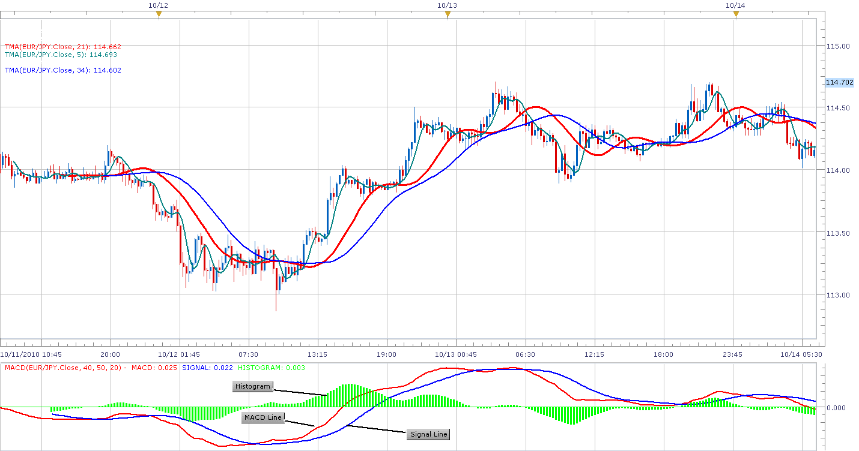The image size is (859, 451).
Task: Click the 07:30 time axis label
Action: coord(248,354)
